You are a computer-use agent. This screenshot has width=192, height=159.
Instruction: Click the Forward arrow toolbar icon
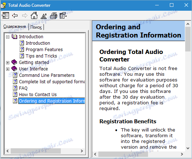(25, 16)
